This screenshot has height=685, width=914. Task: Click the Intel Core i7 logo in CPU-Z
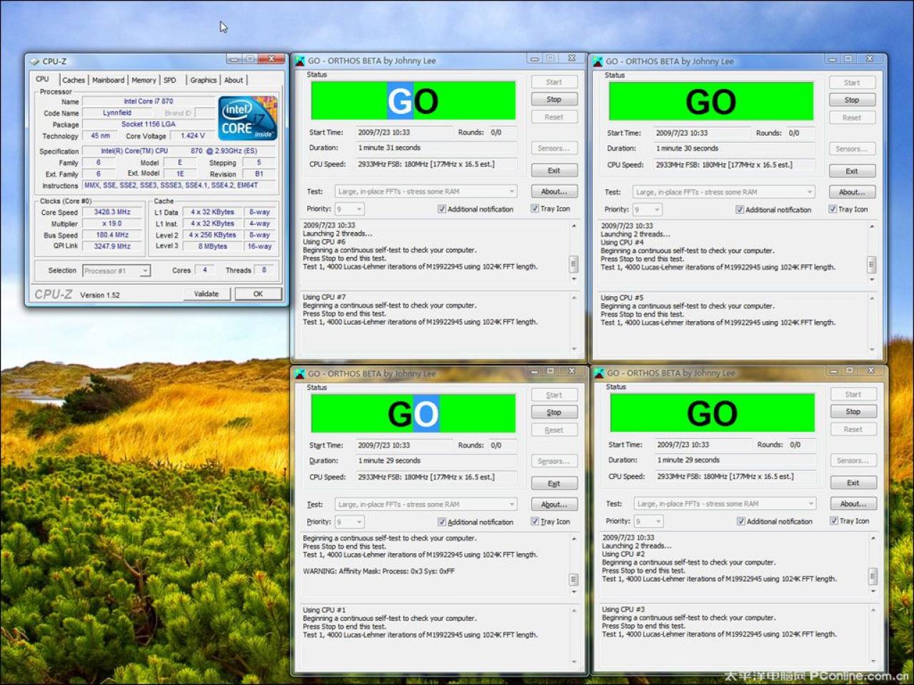[x=247, y=118]
